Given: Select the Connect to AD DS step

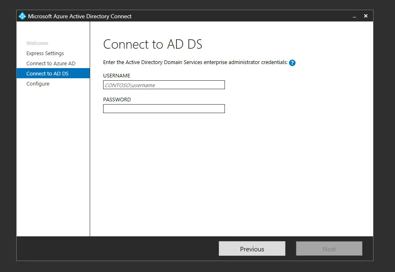Looking at the screenshot, I should point(53,73).
